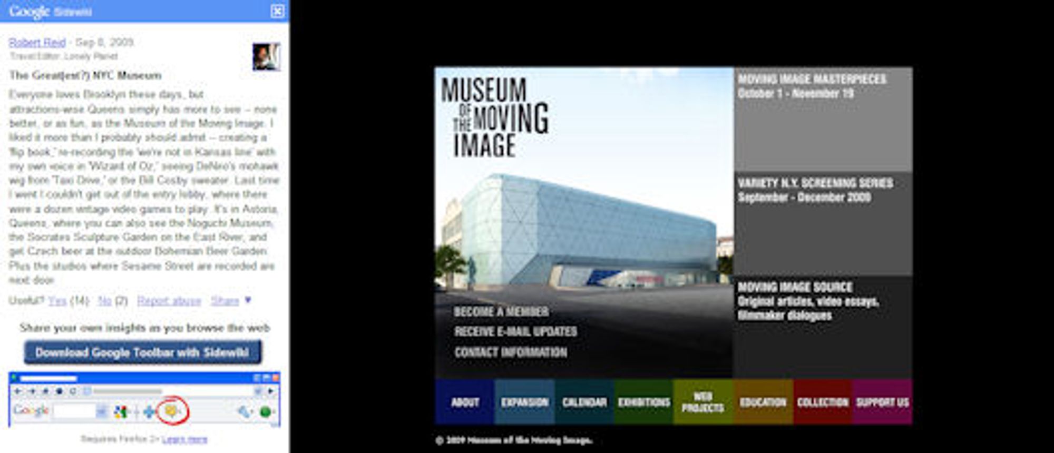Viewport: 1054px width, 453px height.
Task: Click the Sep 8, 2009 date text
Action: [104, 43]
